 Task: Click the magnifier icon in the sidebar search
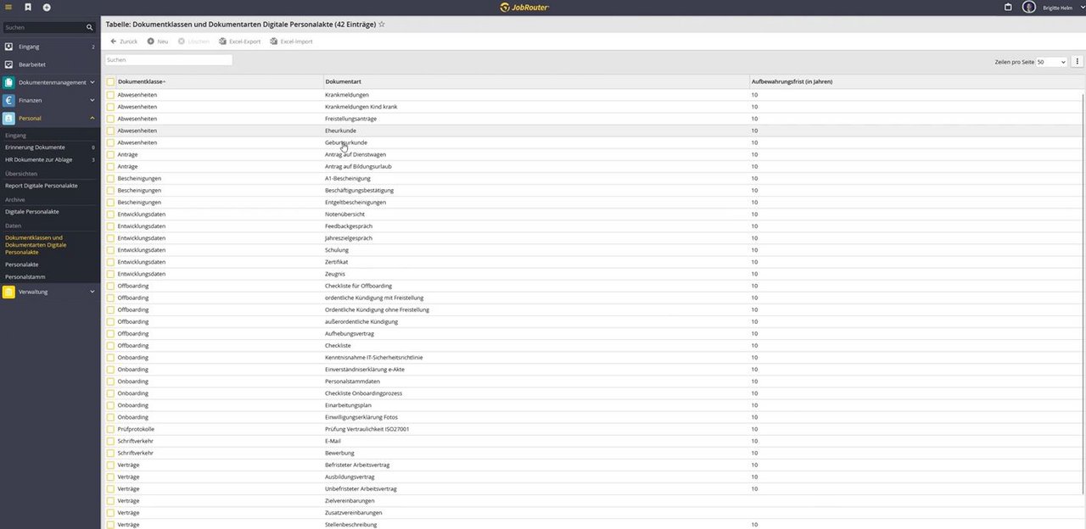tap(90, 27)
